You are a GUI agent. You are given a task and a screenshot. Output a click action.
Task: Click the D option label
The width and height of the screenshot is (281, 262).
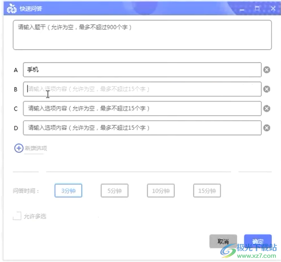coord(16,128)
